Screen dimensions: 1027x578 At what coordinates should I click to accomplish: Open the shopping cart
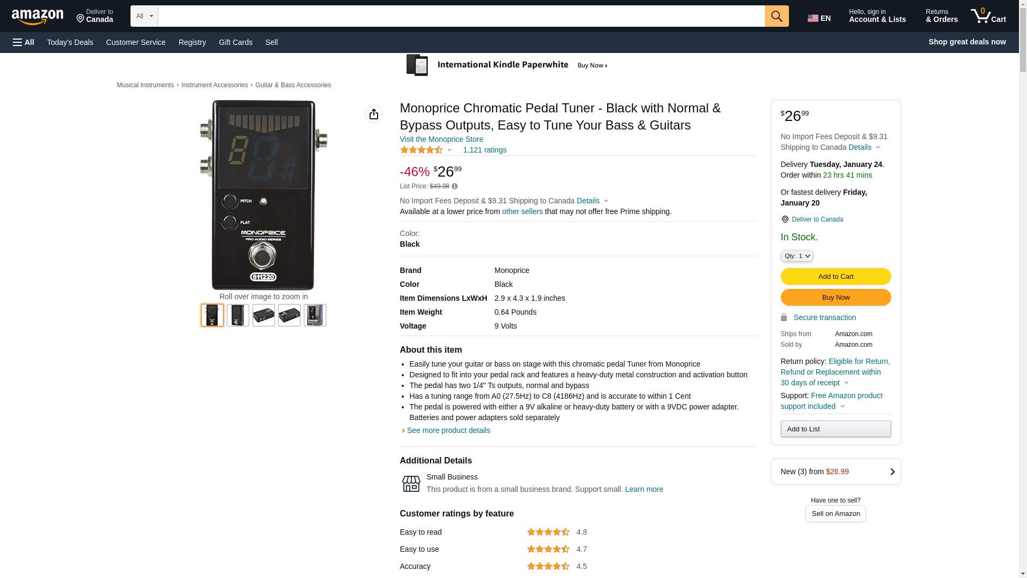point(988,16)
